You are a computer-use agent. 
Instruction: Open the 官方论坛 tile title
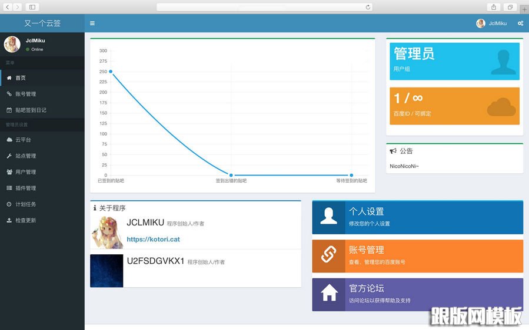coord(367,288)
